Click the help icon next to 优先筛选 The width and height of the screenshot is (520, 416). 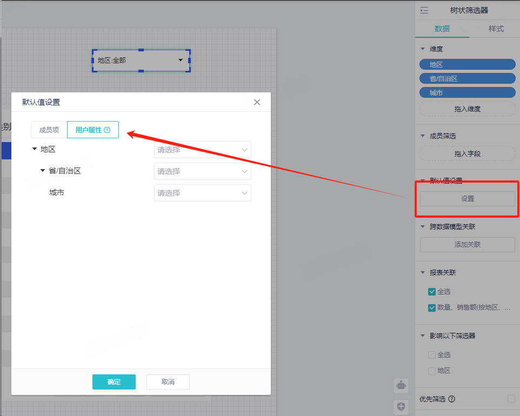coord(451,399)
